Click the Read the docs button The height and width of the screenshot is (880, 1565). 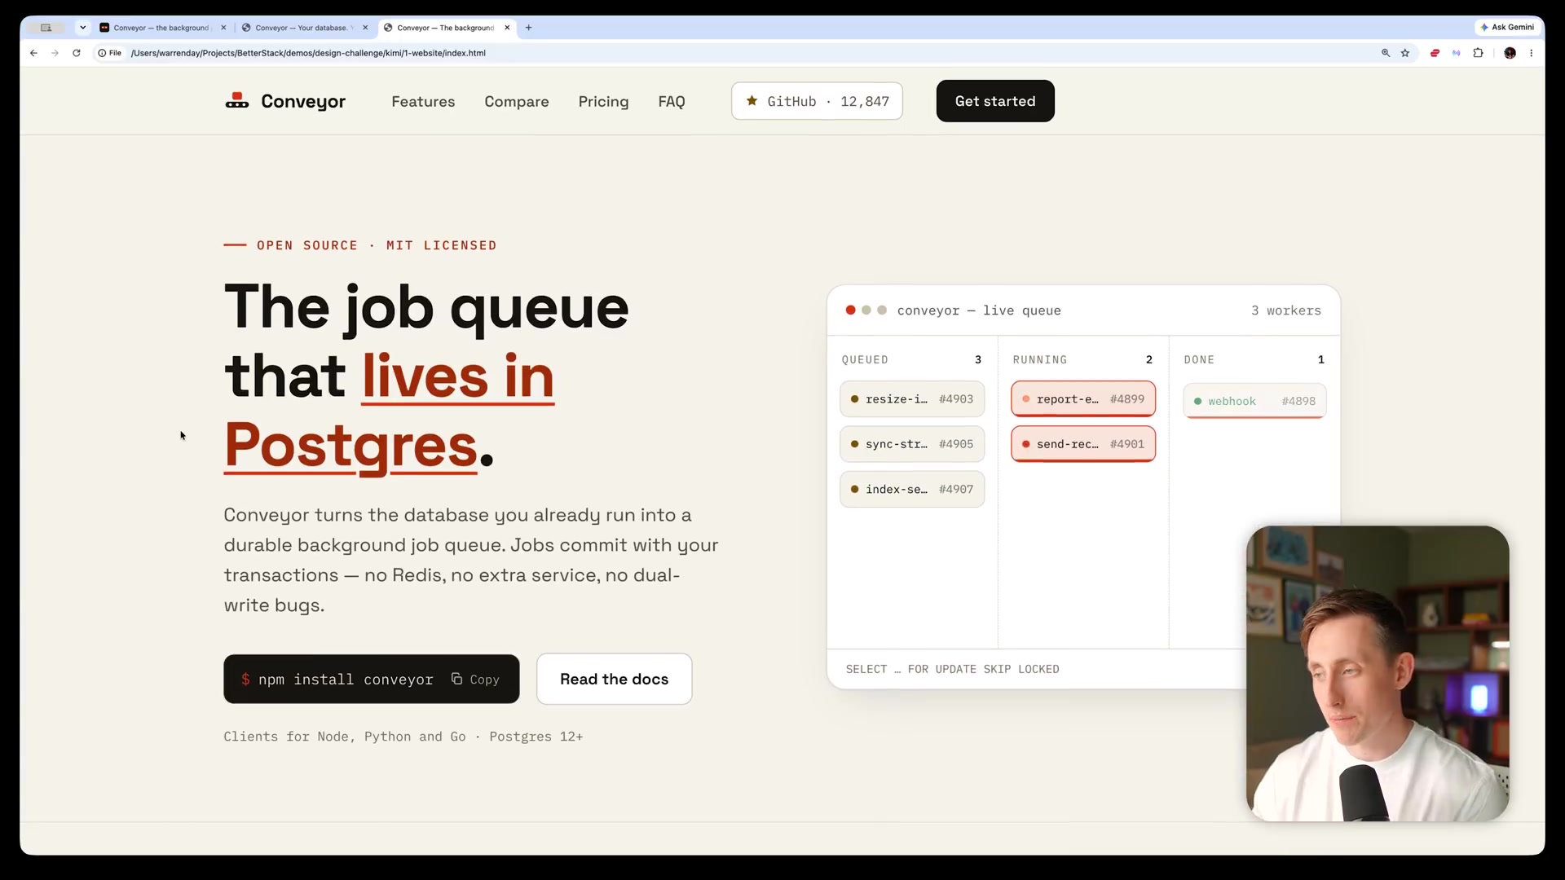tap(614, 679)
